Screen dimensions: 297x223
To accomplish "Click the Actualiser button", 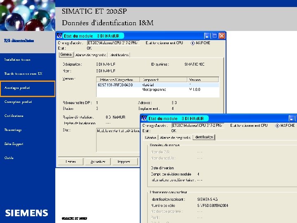I will (x=98, y=161).
